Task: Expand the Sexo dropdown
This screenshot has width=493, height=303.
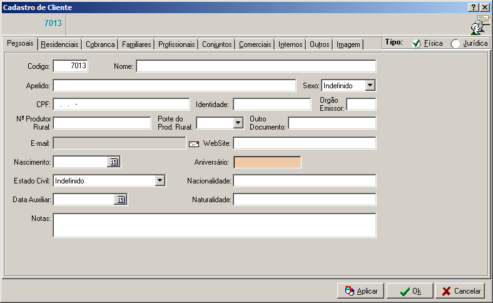Action: point(370,85)
